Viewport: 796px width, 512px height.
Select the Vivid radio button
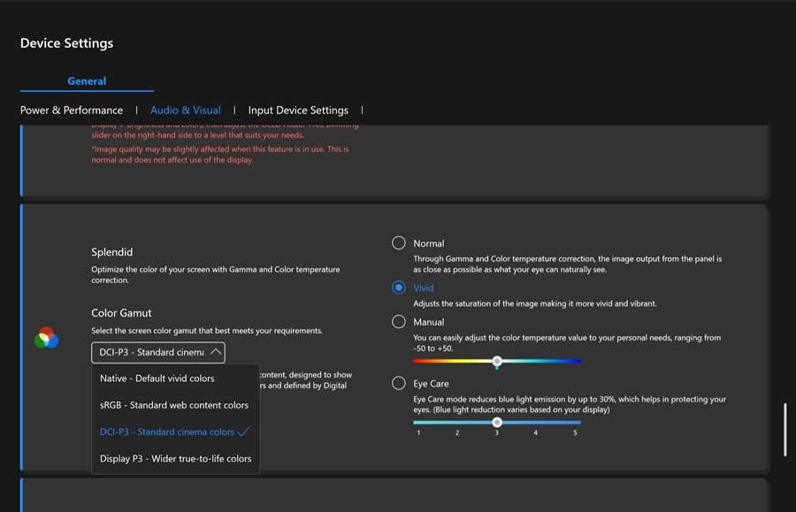(x=399, y=287)
